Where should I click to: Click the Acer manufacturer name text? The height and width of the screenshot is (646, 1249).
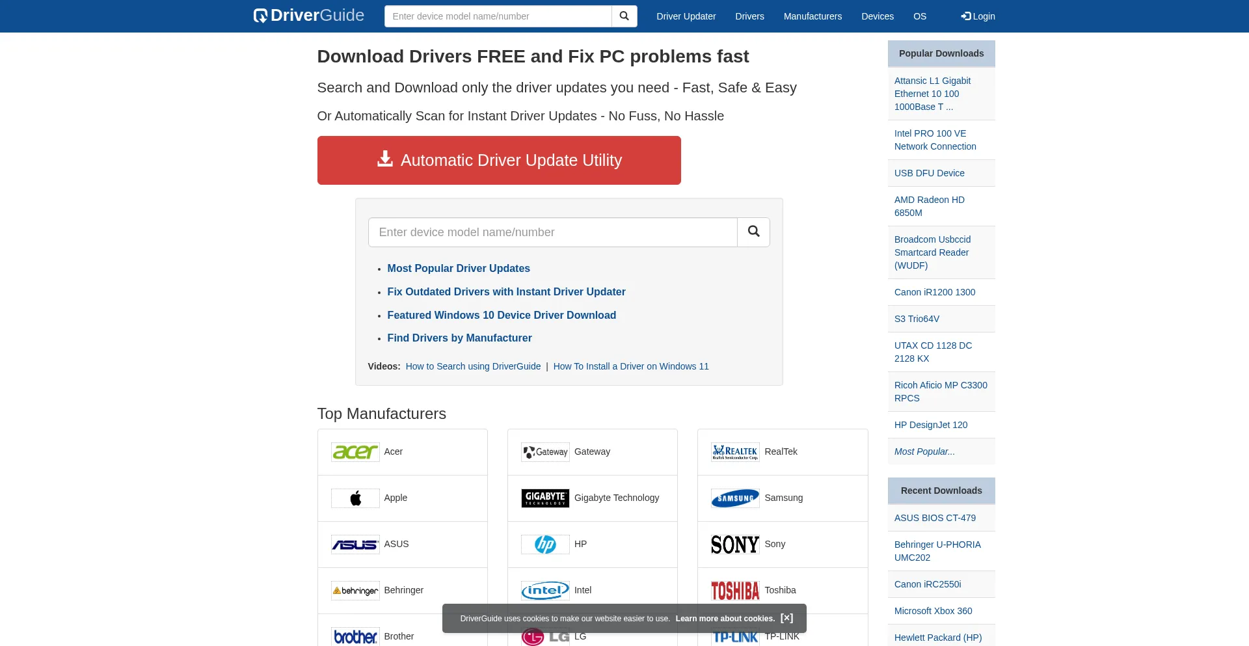pos(393,451)
